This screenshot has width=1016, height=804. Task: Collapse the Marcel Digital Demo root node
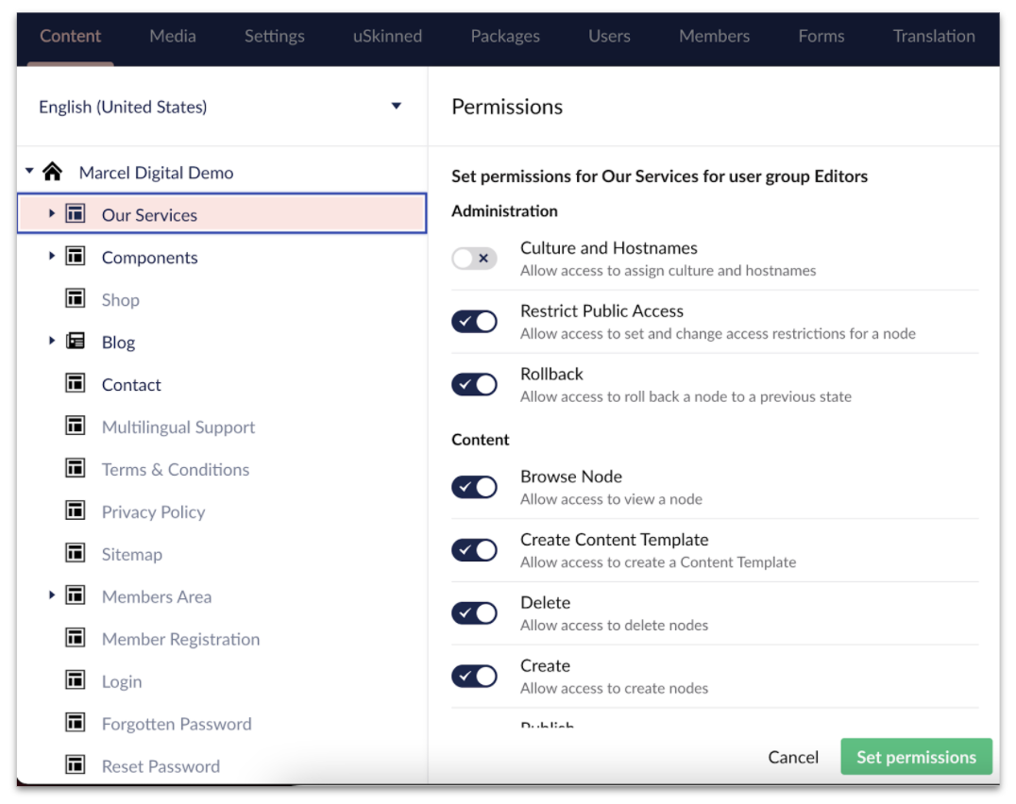click(x=30, y=172)
